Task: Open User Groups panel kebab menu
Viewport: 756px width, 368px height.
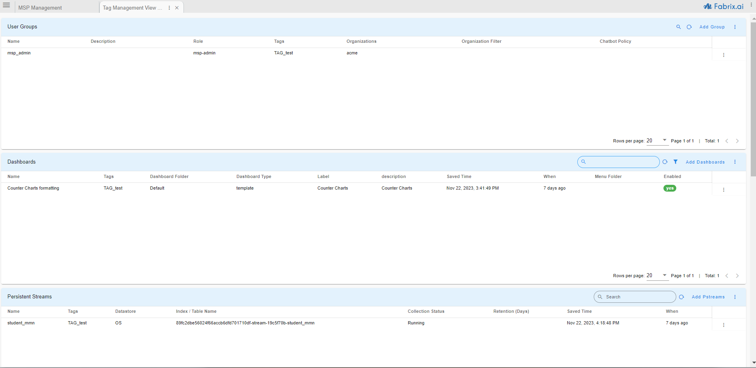Action: 735,27
